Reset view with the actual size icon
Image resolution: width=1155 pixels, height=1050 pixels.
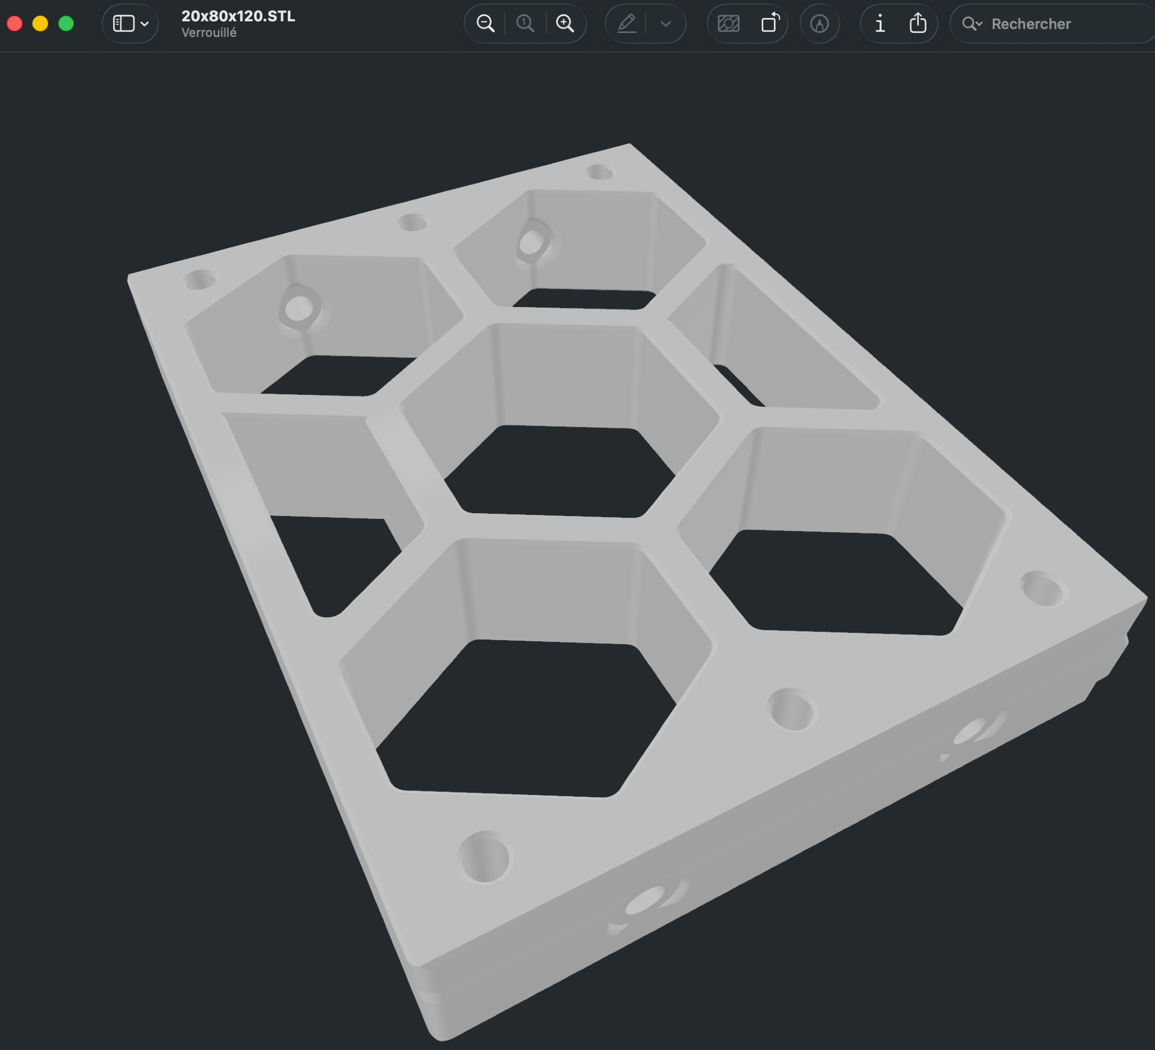(525, 24)
